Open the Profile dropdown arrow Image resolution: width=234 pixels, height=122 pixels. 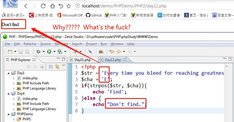click(x=65, y=52)
